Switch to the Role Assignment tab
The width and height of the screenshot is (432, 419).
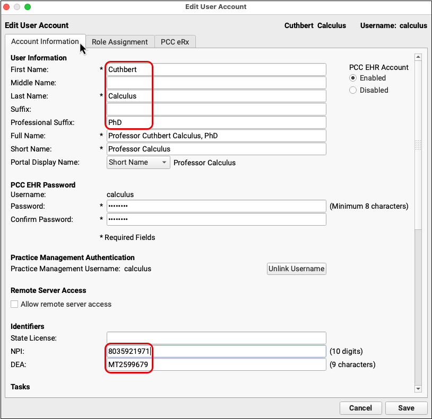point(119,42)
